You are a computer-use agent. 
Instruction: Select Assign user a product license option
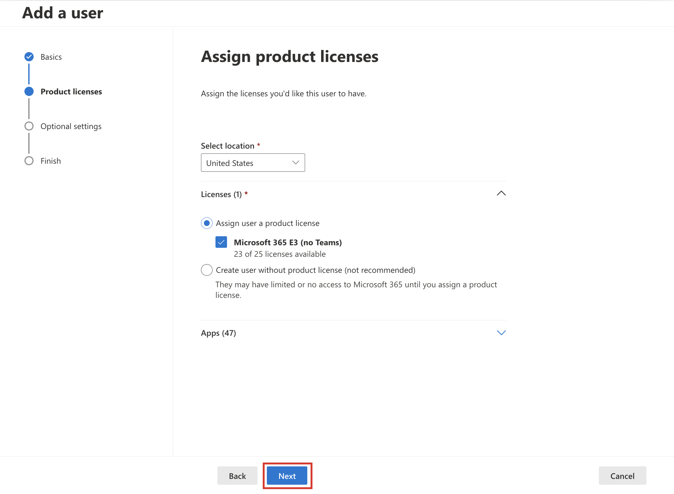[x=206, y=223]
